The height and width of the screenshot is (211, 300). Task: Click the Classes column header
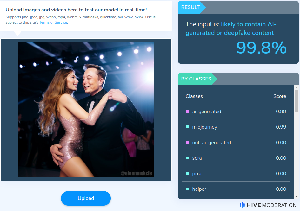point(194,96)
